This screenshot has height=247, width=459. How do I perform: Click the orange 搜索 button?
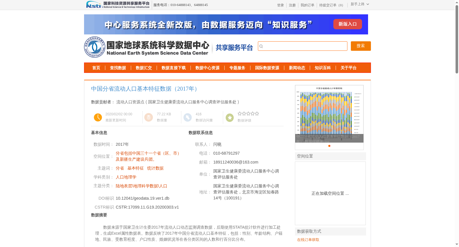(361, 46)
